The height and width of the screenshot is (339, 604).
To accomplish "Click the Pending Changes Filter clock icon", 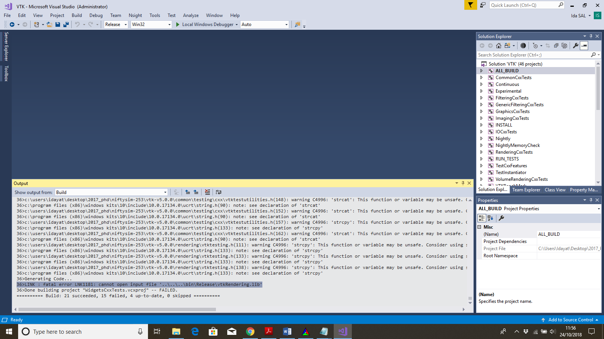I will click(x=535, y=46).
